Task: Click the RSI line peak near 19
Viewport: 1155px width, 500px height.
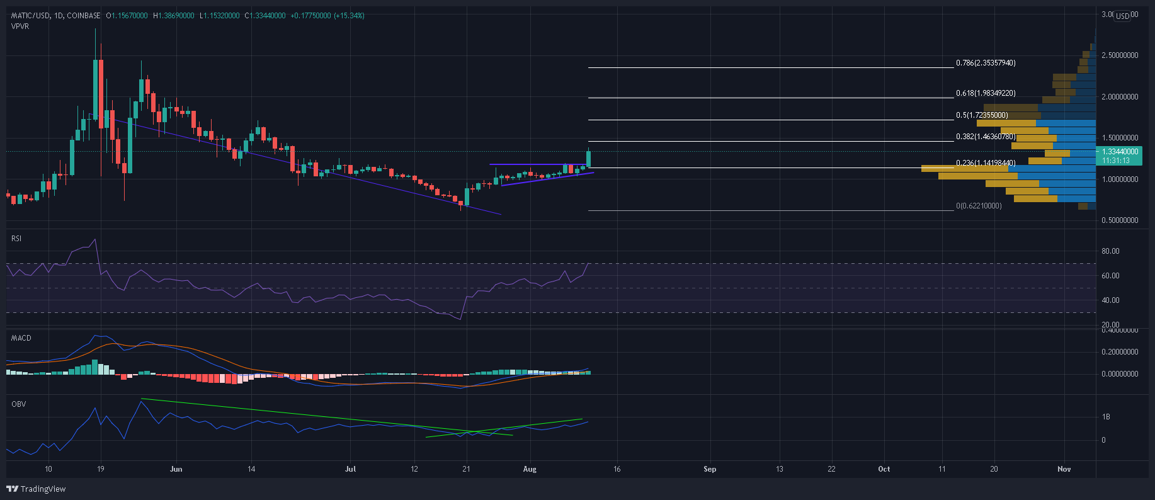Action: pyautogui.click(x=95, y=239)
